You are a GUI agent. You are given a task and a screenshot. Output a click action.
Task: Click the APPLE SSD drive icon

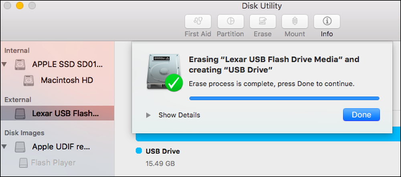[20, 65]
